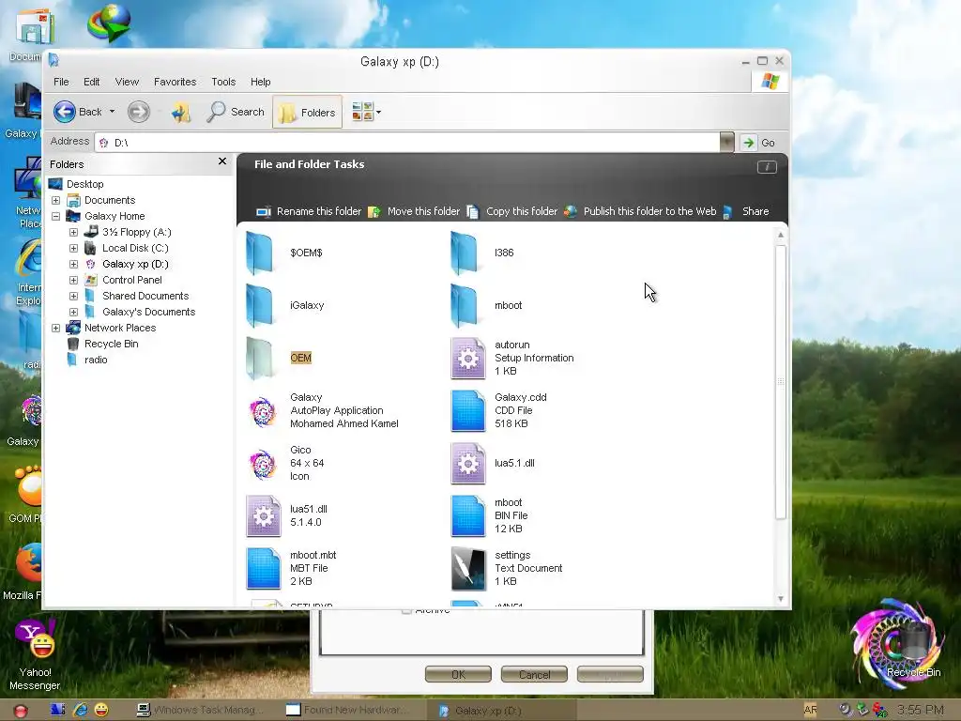Screen dimensions: 961x721
Task: Click the Forward arrow button
Action: point(139,112)
